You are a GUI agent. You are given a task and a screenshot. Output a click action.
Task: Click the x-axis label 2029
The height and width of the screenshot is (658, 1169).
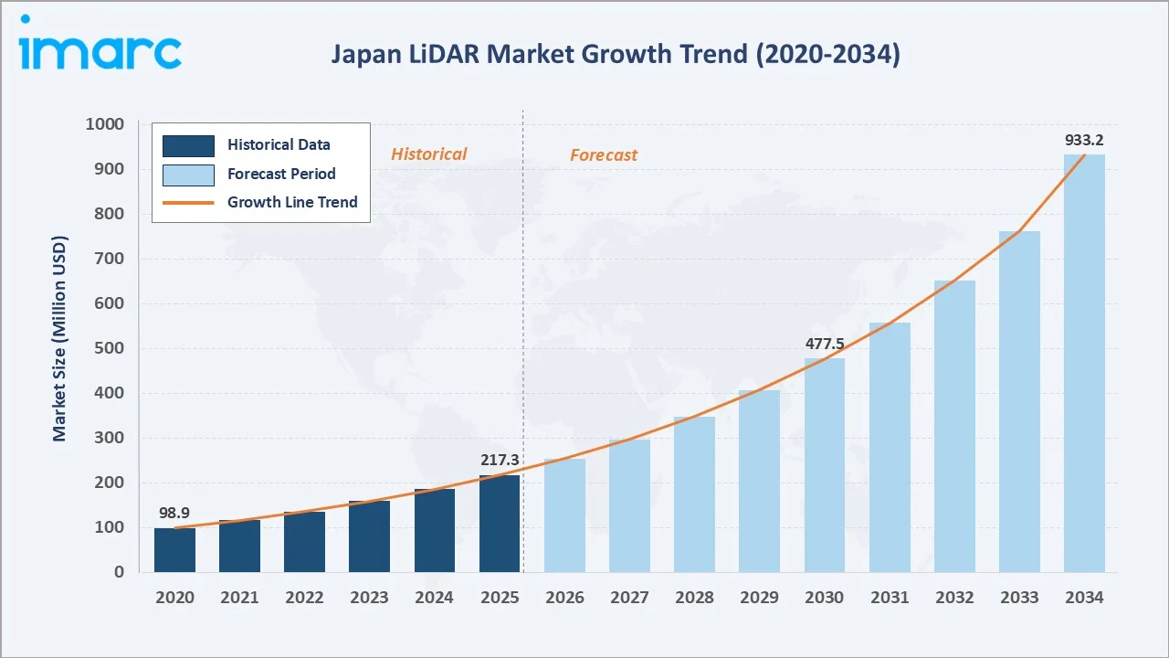point(760,598)
